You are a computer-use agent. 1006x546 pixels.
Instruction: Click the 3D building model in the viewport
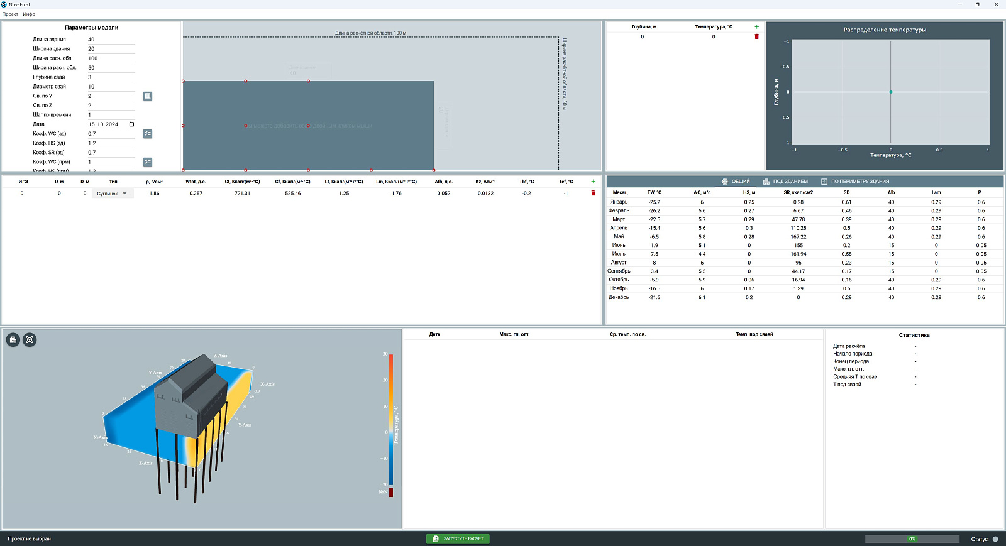tap(191, 396)
